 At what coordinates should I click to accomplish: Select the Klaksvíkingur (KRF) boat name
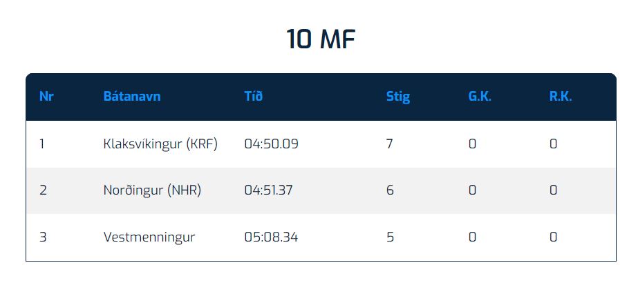[160, 144]
